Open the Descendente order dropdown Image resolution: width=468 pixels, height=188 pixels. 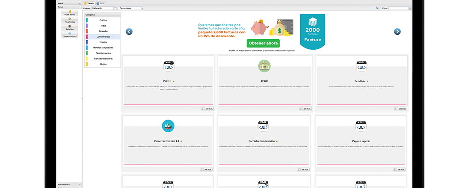pyautogui.click(x=131, y=8)
